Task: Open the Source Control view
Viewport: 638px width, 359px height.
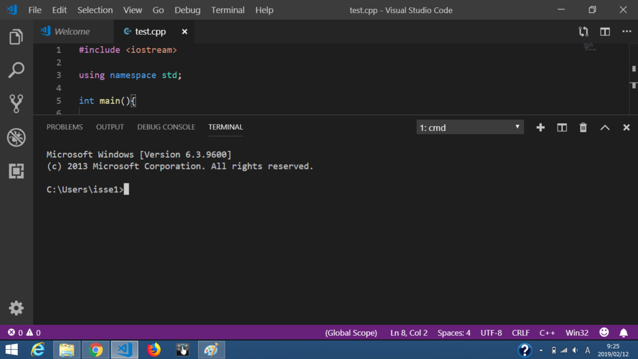Action: [x=16, y=103]
